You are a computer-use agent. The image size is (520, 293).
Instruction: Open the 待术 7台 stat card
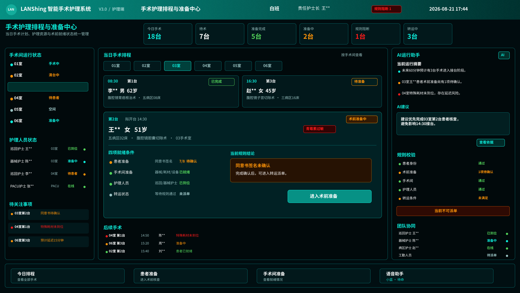(x=220, y=34)
